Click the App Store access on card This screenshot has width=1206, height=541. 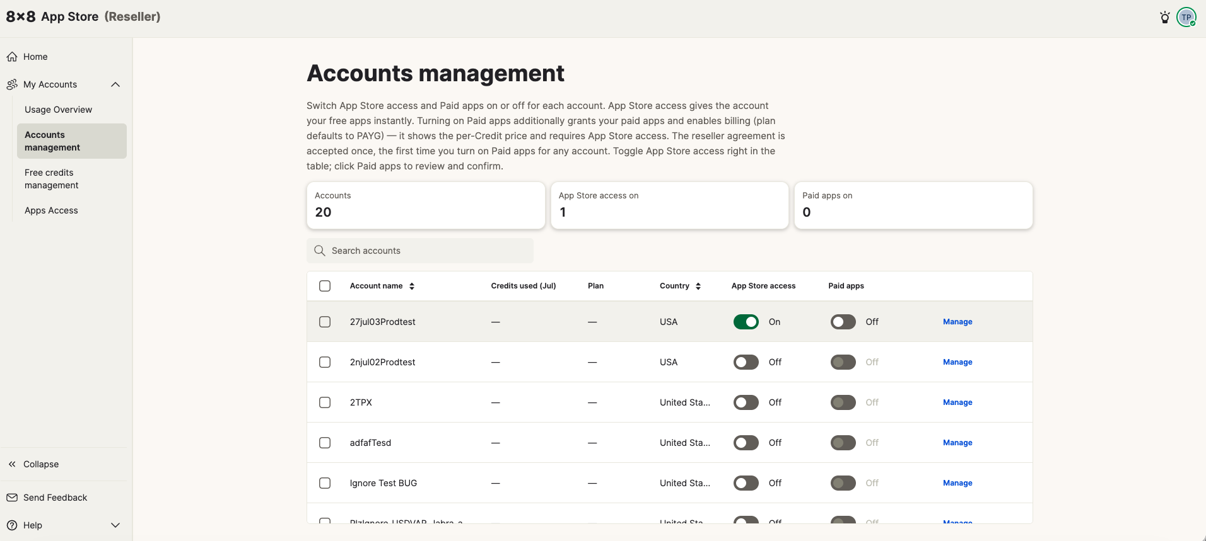point(669,205)
